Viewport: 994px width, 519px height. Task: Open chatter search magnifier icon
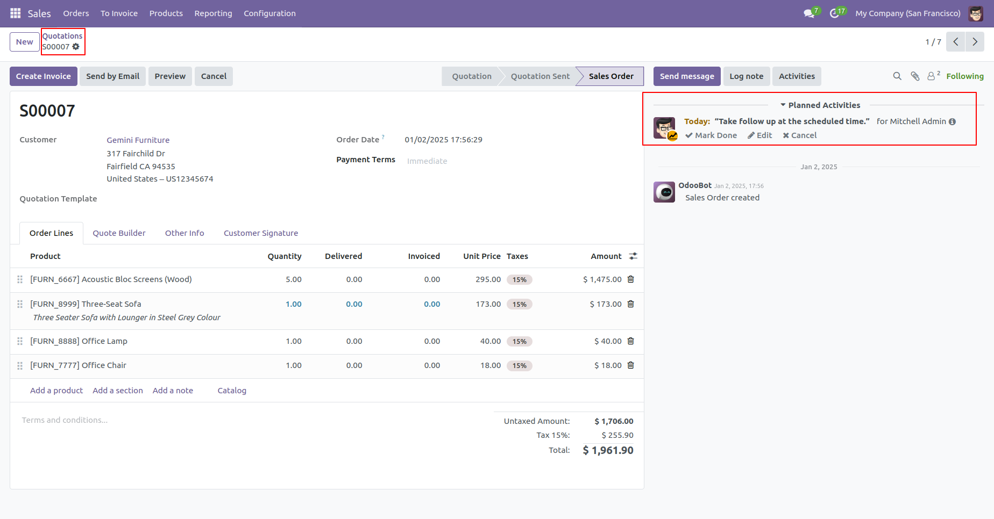click(897, 76)
